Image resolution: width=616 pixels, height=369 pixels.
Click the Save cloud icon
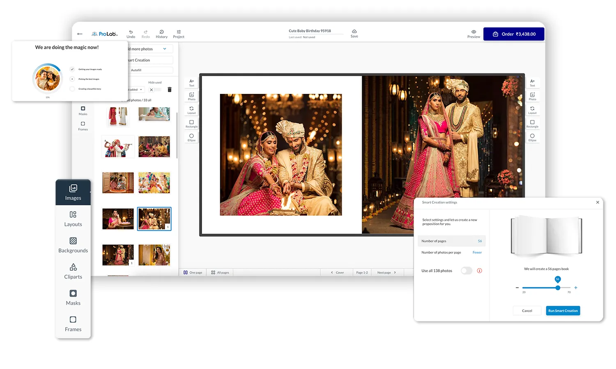[x=354, y=32]
